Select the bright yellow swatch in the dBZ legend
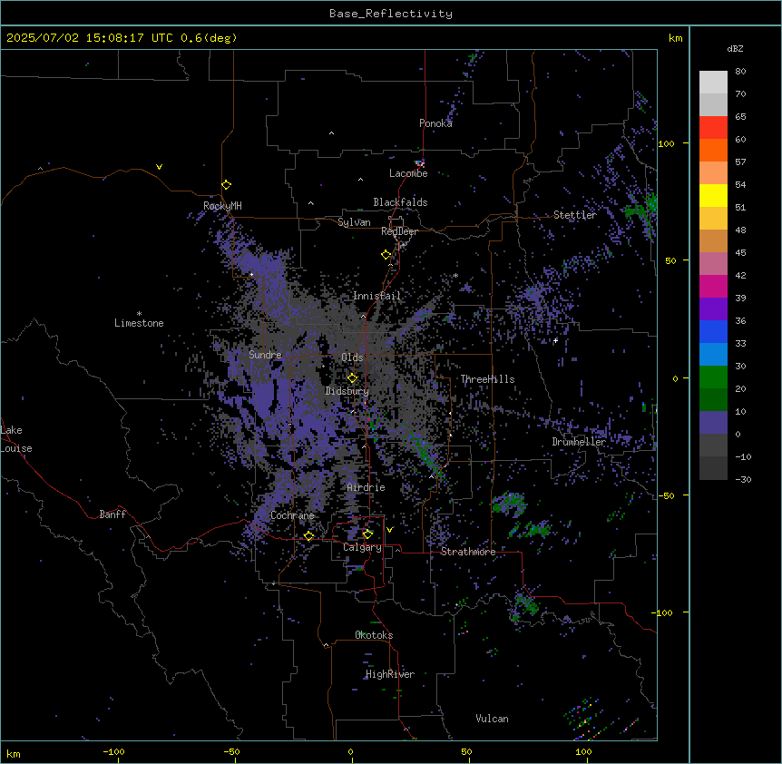 (x=713, y=195)
